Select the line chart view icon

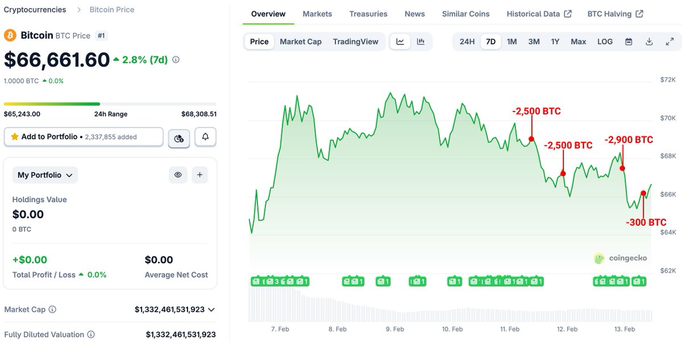[x=400, y=41]
